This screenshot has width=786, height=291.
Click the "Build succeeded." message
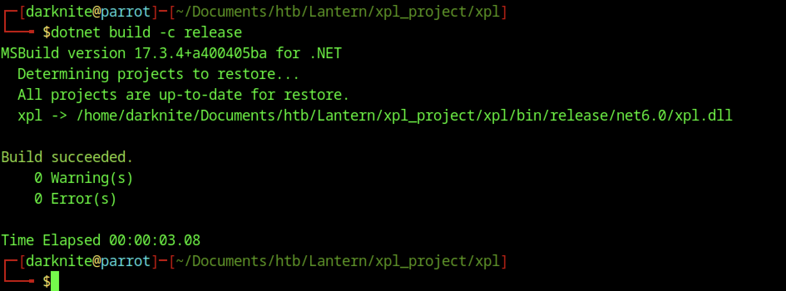pyautogui.click(x=67, y=157)
